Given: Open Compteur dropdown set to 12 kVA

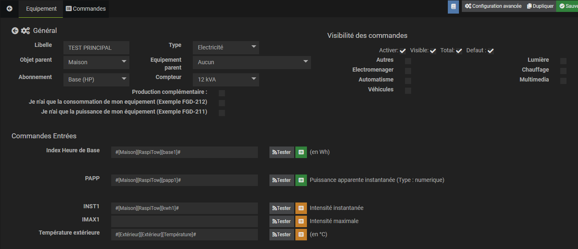Looking at the screenshot, I should pyautogui.click(x=226, y=80).
